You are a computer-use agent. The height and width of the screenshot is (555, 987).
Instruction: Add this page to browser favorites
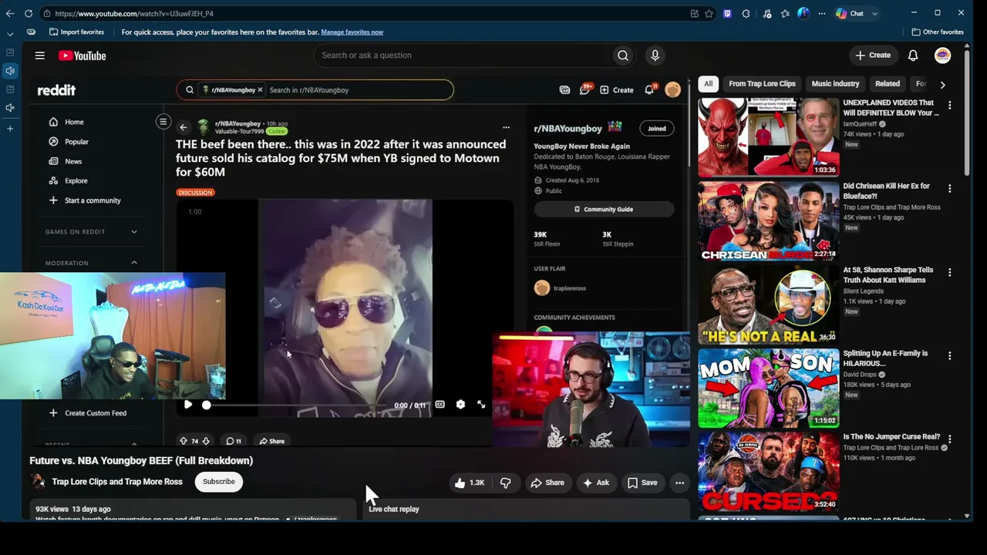[x=709, y=13]
